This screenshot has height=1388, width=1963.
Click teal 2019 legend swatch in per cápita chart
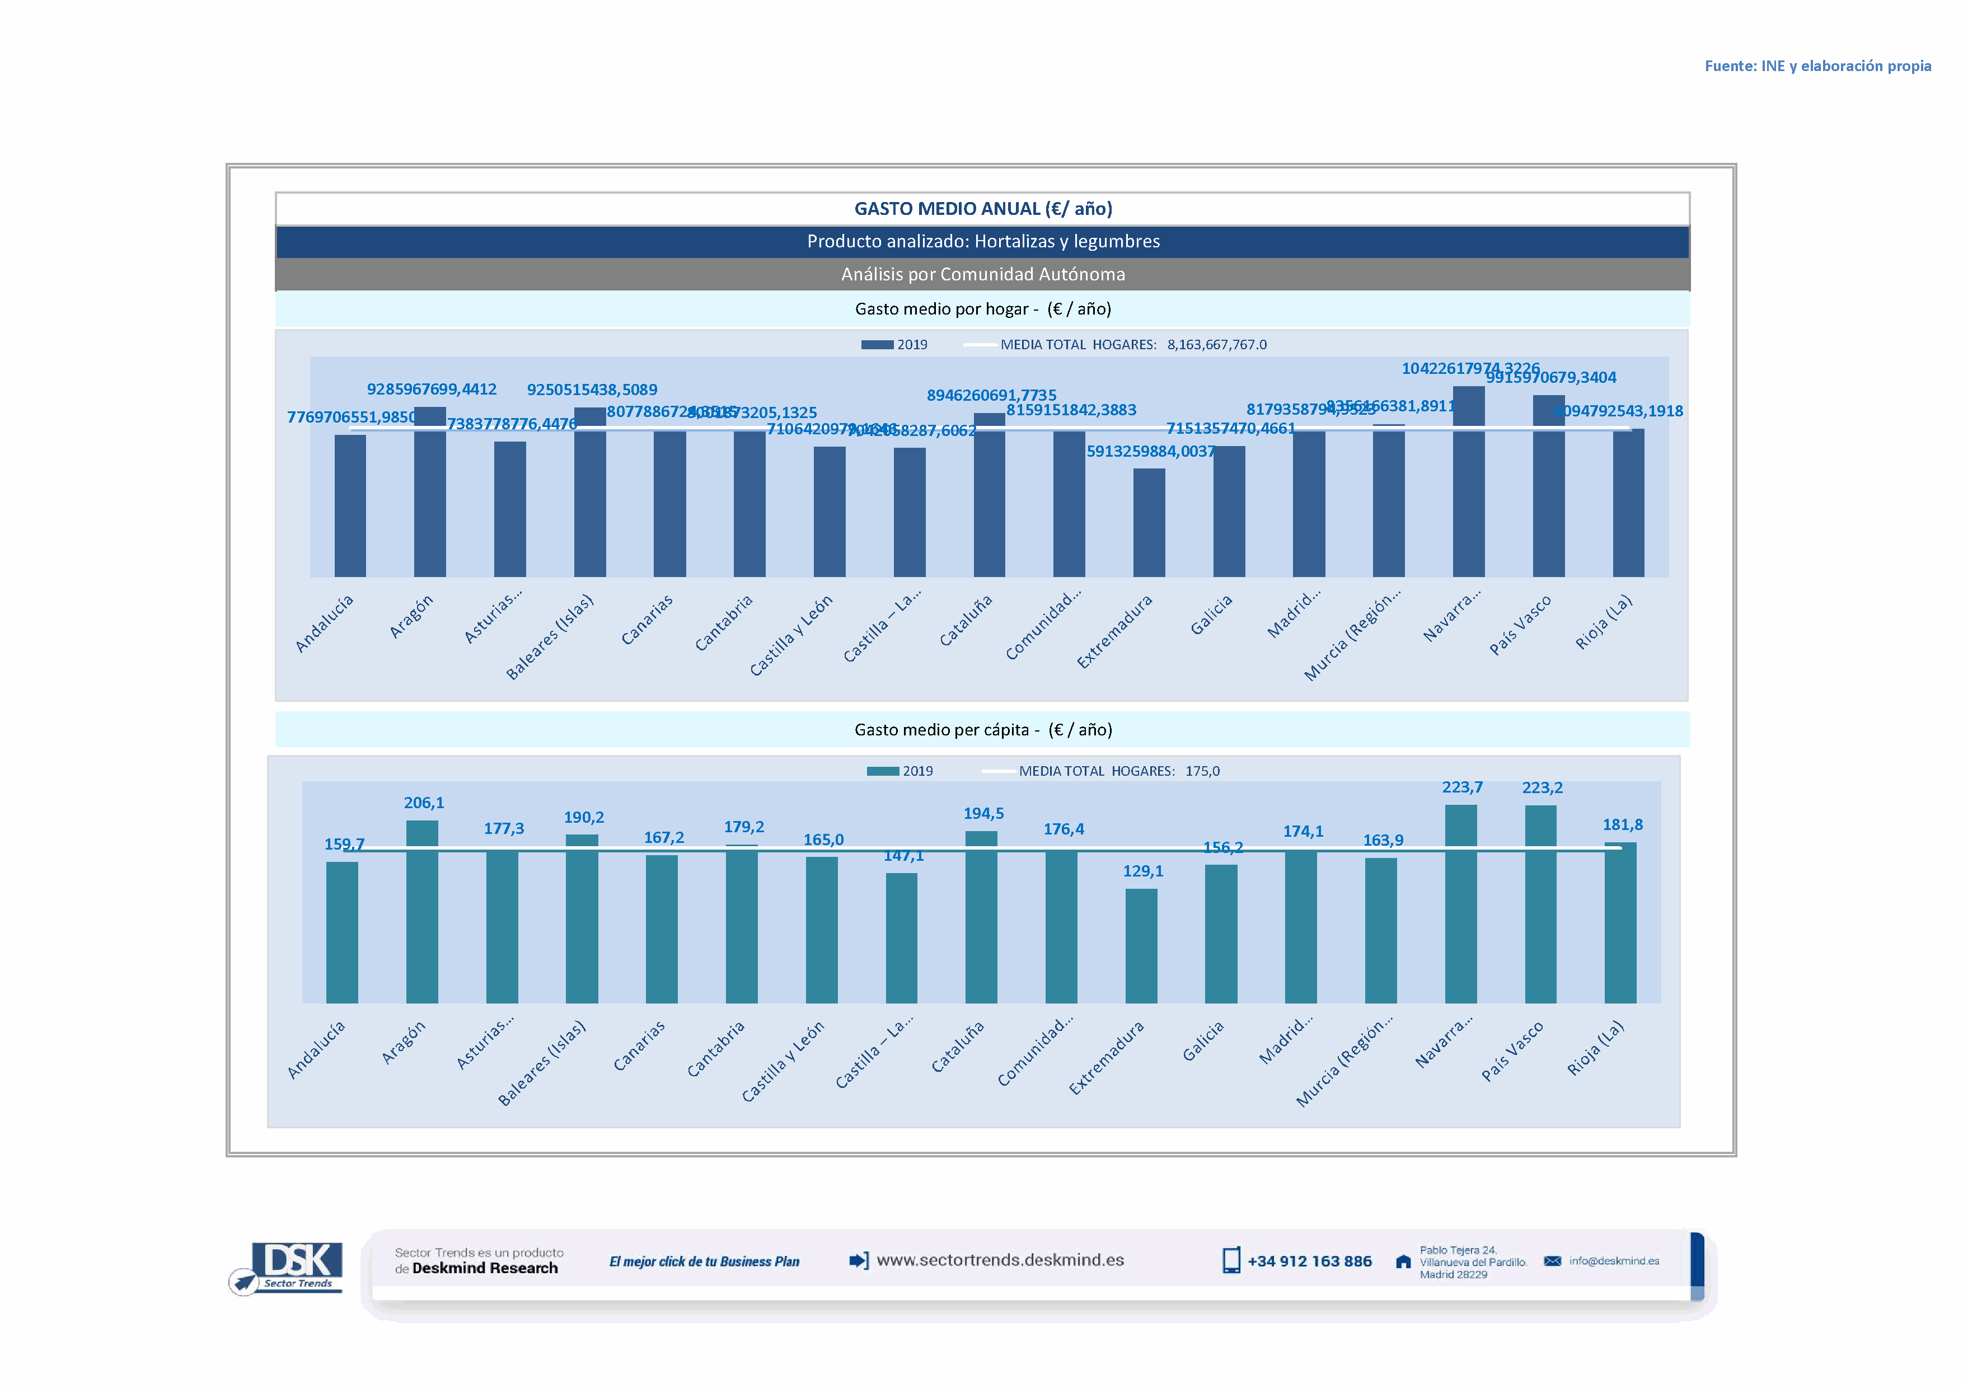(882, 771)
